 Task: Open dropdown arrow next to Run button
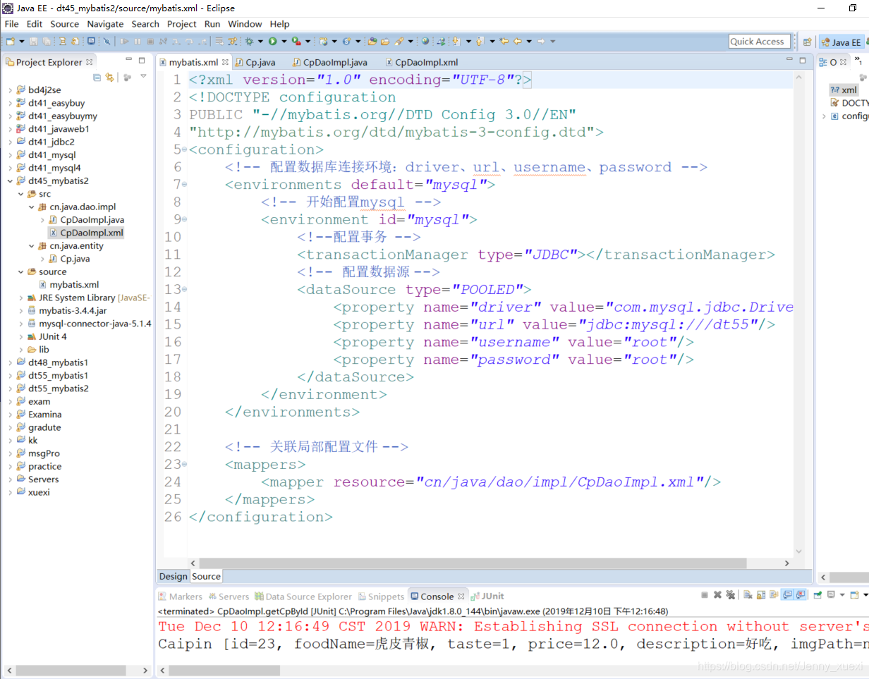[x=284, y=42]
